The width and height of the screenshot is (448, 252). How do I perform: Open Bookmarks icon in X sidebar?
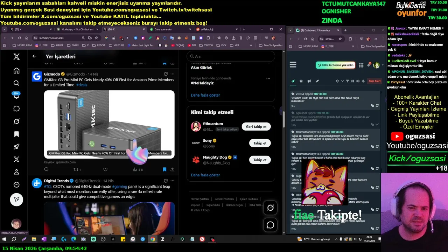[x=16, y=134]
